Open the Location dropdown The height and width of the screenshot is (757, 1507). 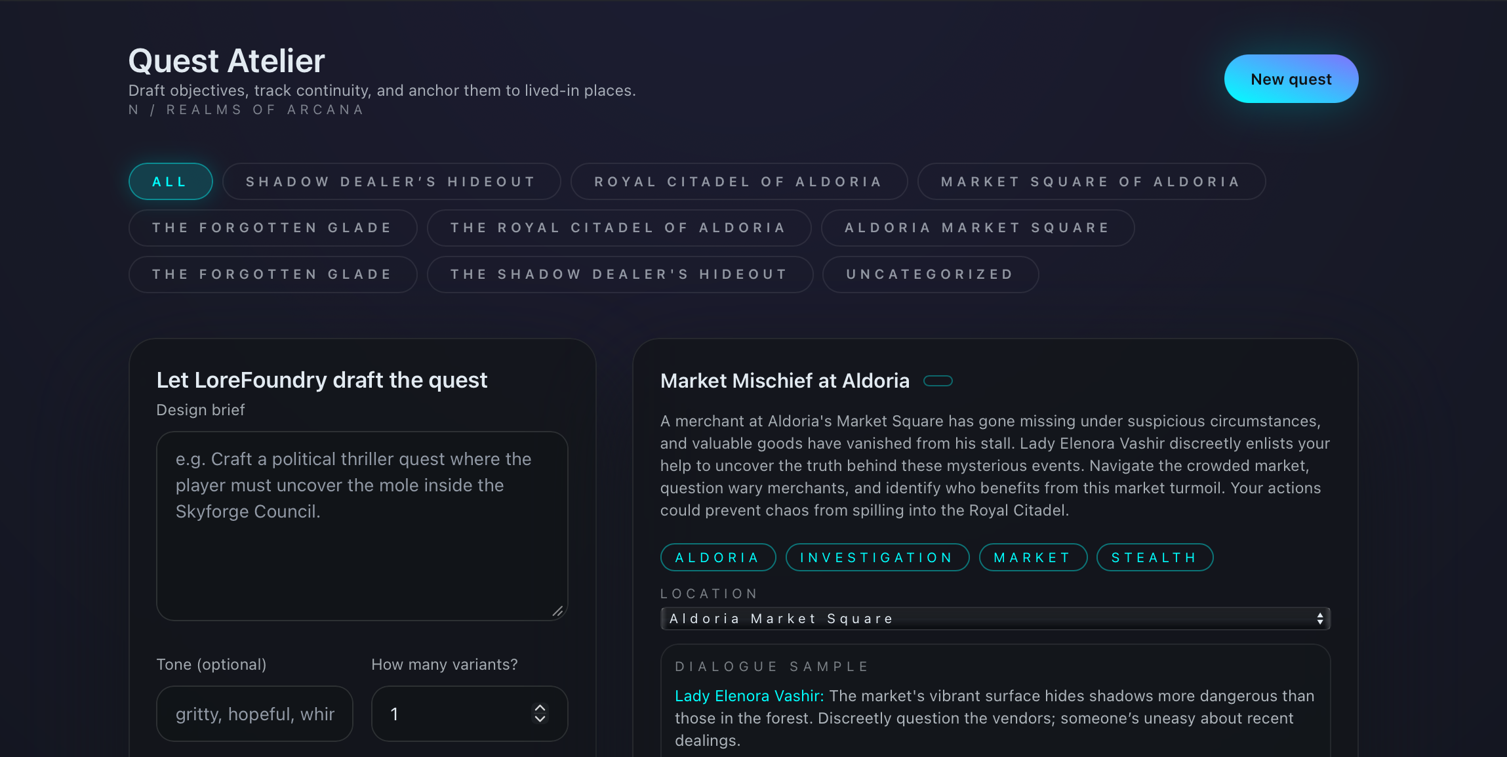995,619
